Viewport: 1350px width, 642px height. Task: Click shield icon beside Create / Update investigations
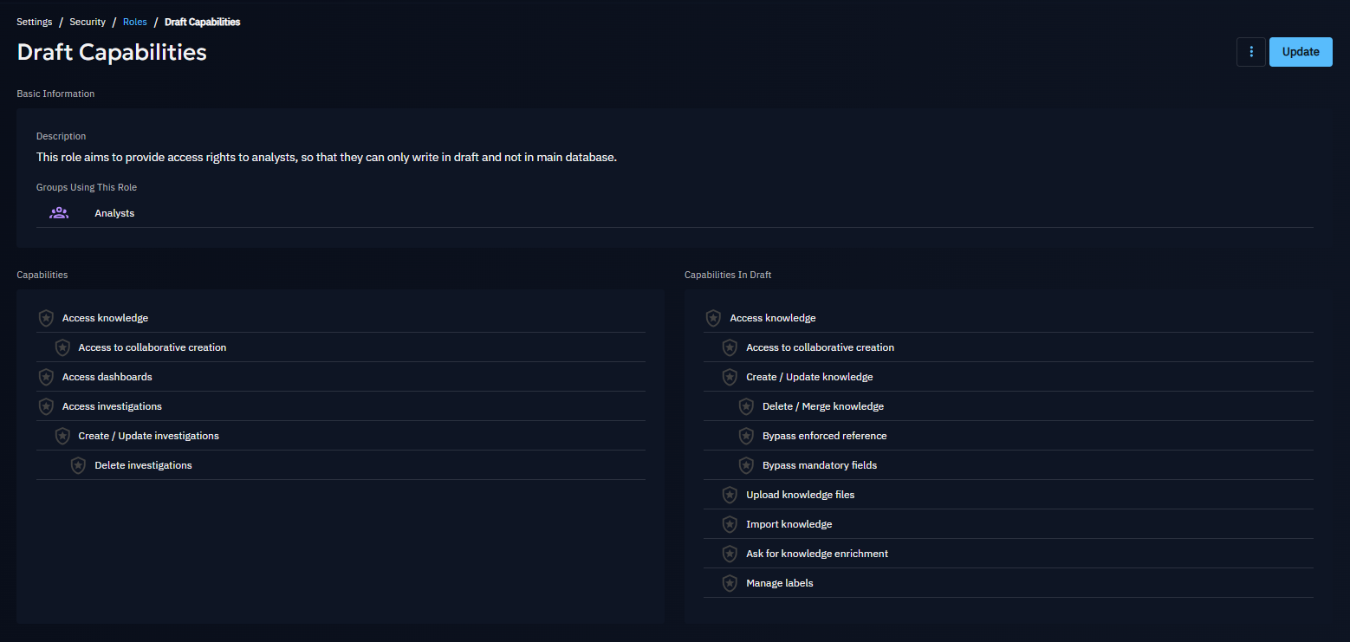pyautogui.click(x=62, y=436)
